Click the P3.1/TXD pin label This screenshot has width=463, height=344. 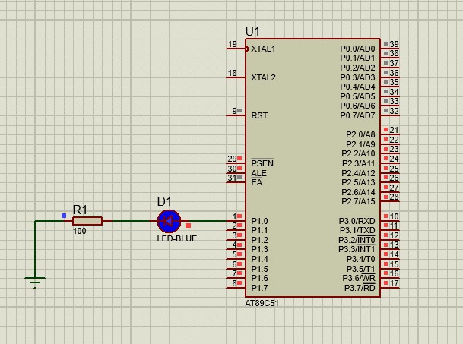click(357, 230)
